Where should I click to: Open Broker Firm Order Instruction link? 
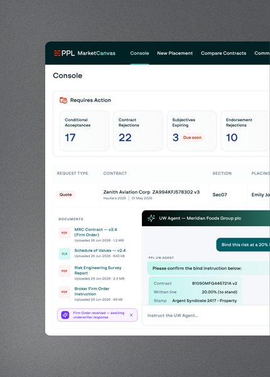click(92, 291)
